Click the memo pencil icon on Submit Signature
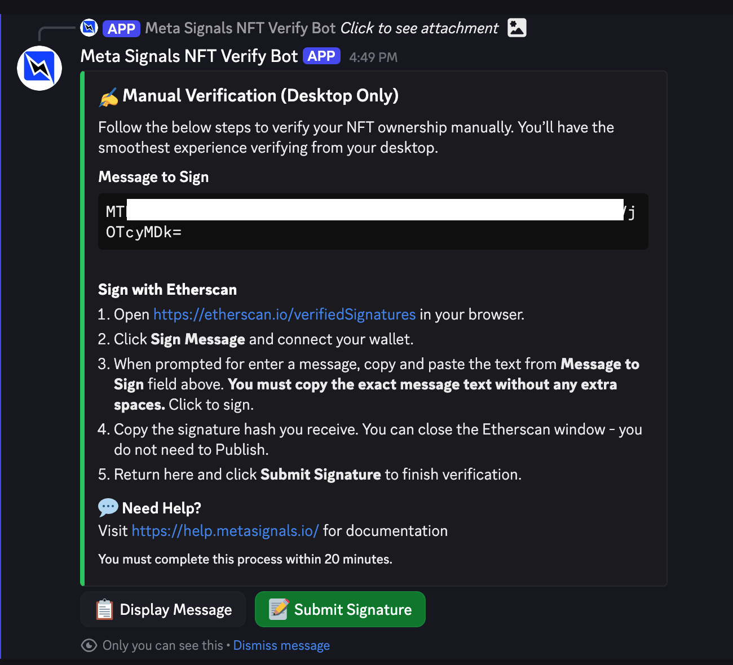Viewport: 733px width, 665px height. click(279, 609)
